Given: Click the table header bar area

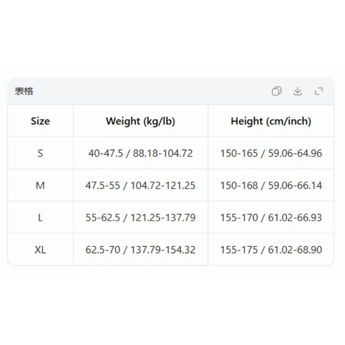Looking at the screenshot, I should pos(171,91).
